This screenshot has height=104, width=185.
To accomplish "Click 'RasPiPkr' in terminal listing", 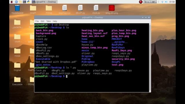I will [x=117, y=45].
